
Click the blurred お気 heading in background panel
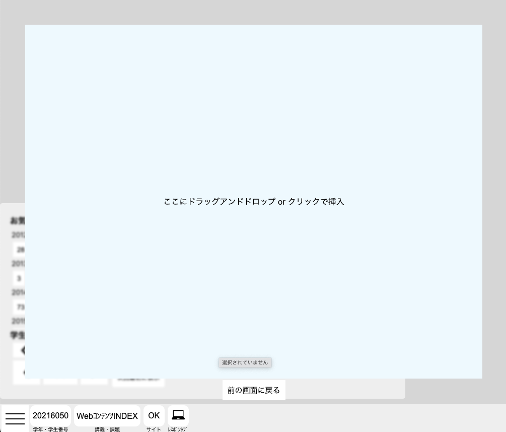18,221
